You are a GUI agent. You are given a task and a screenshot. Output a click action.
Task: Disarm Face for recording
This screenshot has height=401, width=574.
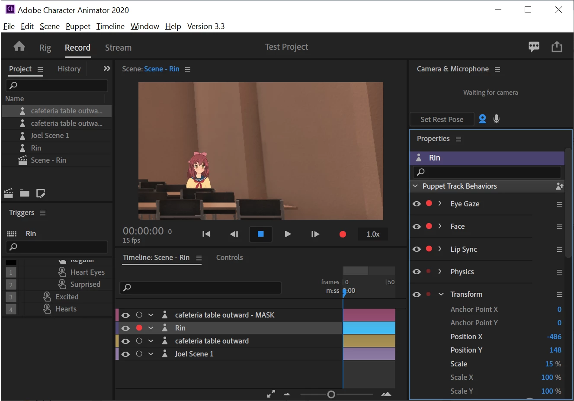tap(429, 226)
